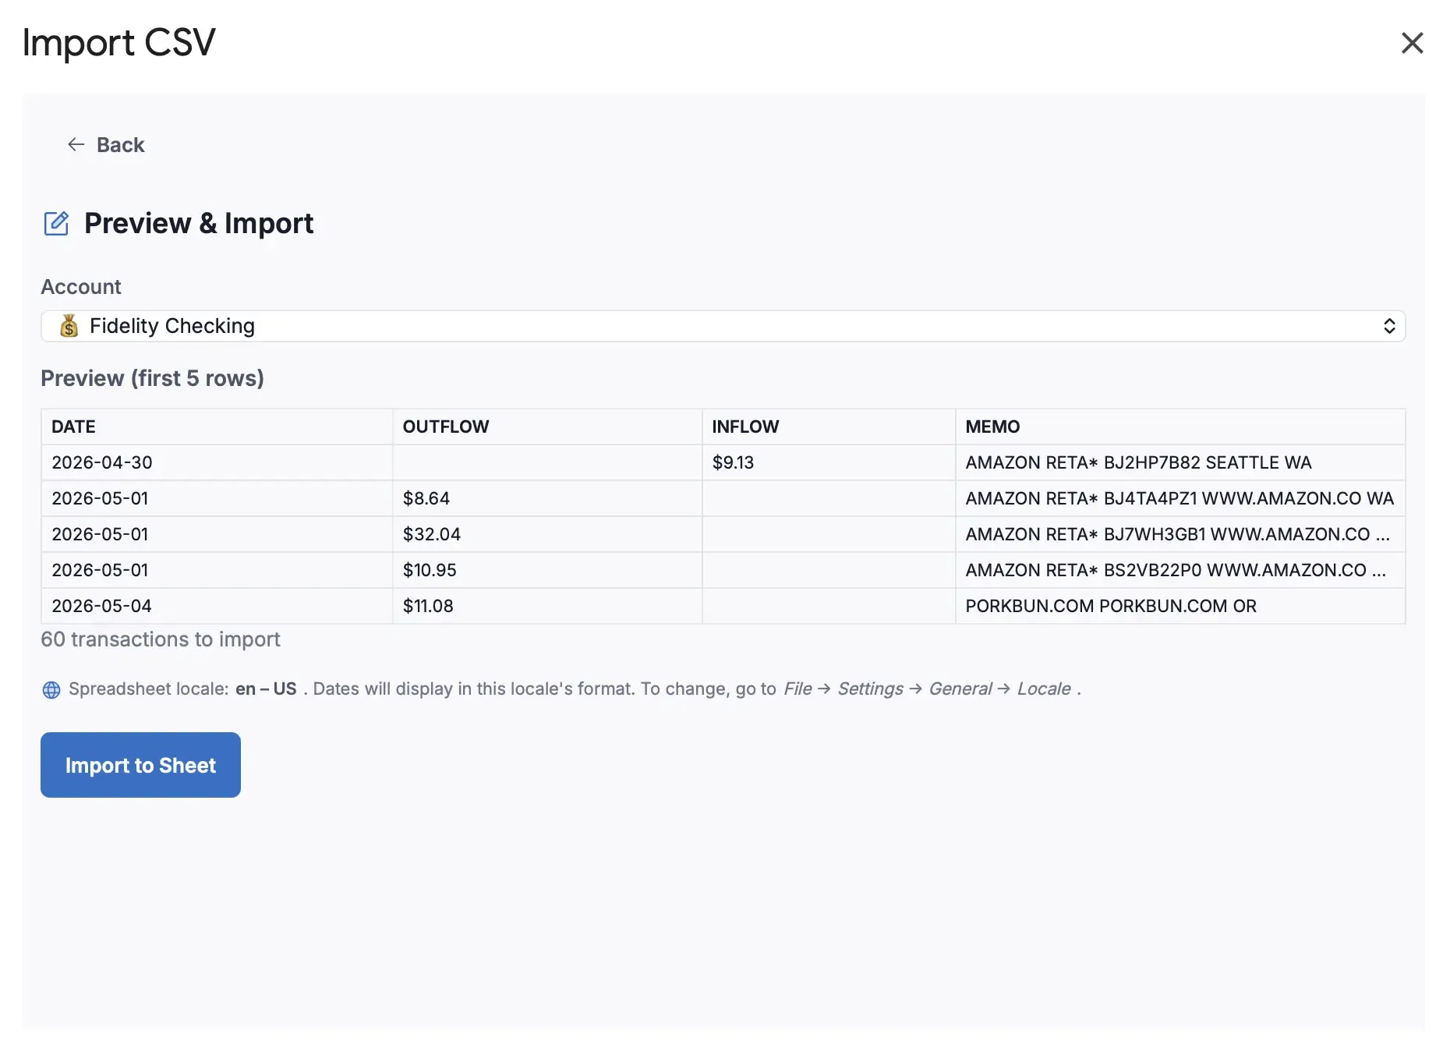Click the BJ2HP7B82 SEATTLE WA memo
Viewport: 1450px width, 1048px height.
click(x=1179, y=462)
